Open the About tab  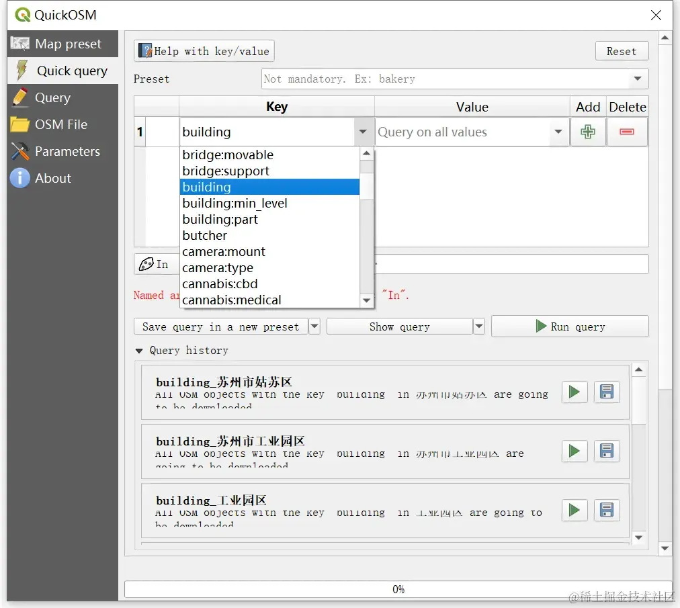pos(62,178)
